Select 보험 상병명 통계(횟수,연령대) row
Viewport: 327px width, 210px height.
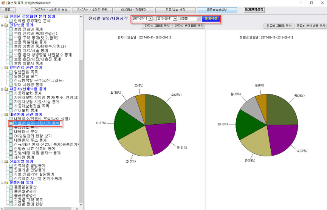coord(40,46)
